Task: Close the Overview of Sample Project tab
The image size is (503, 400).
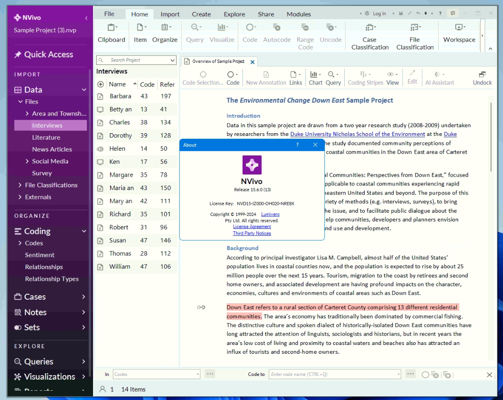Action: click(253, 62)
